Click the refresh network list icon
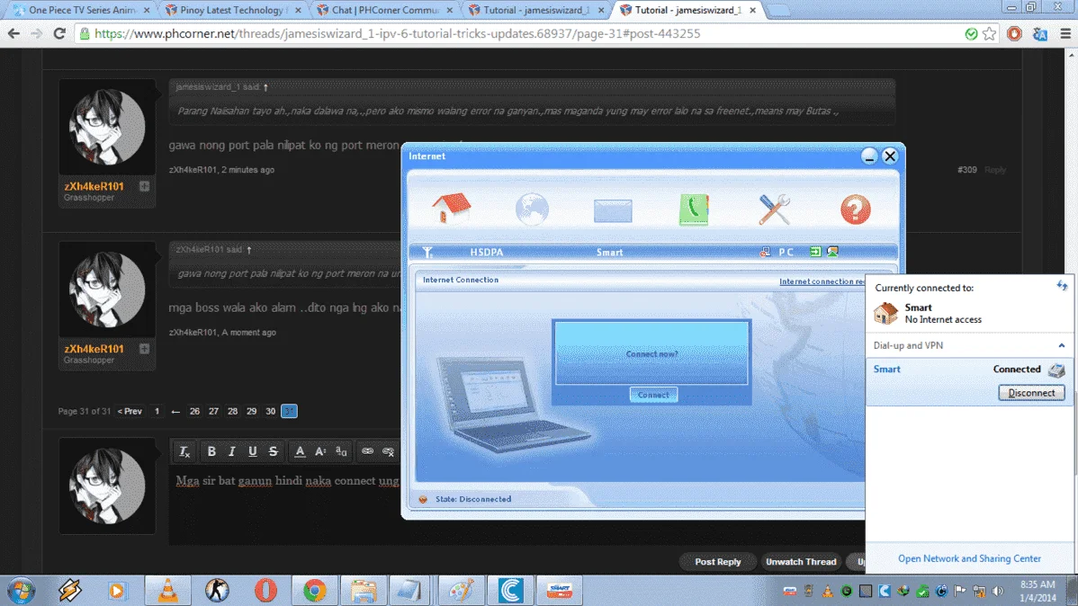Image resolution: width=1078 pixels, height=606 pixels. (1062, 286)
